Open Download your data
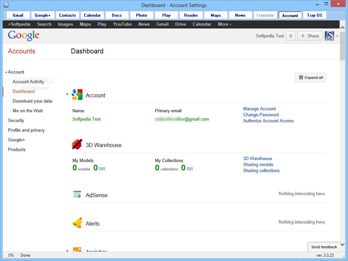 pyautogui.click(x=32, y=101)
